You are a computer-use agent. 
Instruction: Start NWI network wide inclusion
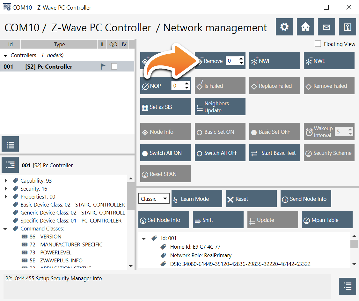275,61
